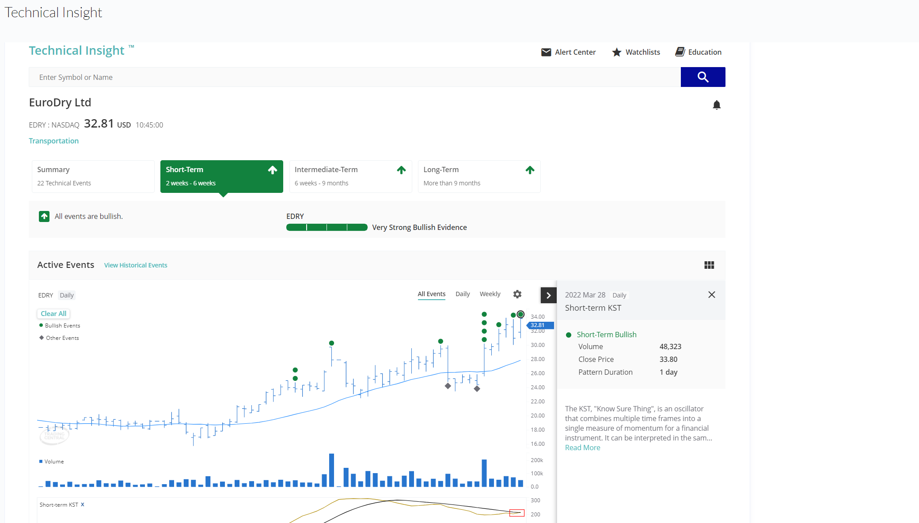Click the Very Strong Bullish Evidence bar

[327, 227]
